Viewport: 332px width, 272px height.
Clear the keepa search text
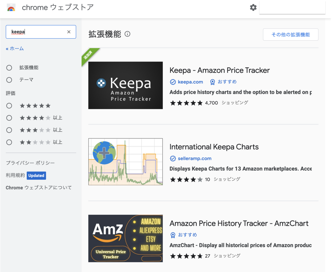coord(69,32)
